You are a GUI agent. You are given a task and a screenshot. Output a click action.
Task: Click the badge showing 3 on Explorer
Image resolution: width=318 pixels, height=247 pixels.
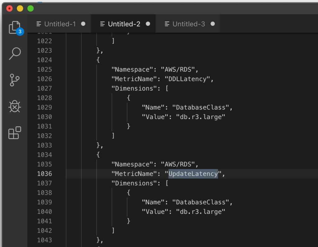(20, 31)
